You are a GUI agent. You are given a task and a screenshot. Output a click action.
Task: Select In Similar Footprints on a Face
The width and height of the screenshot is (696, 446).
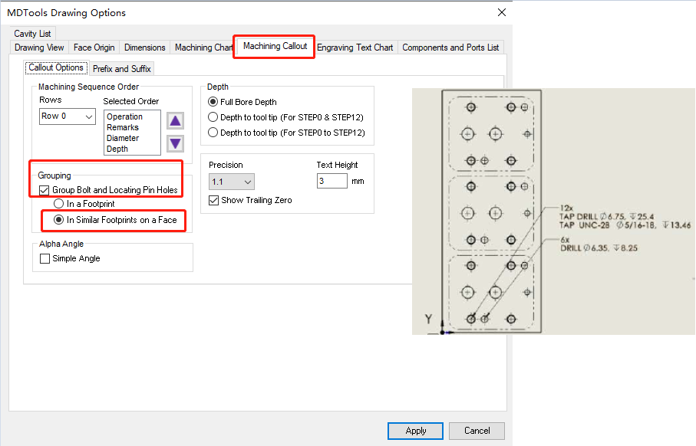click(58, 220)
